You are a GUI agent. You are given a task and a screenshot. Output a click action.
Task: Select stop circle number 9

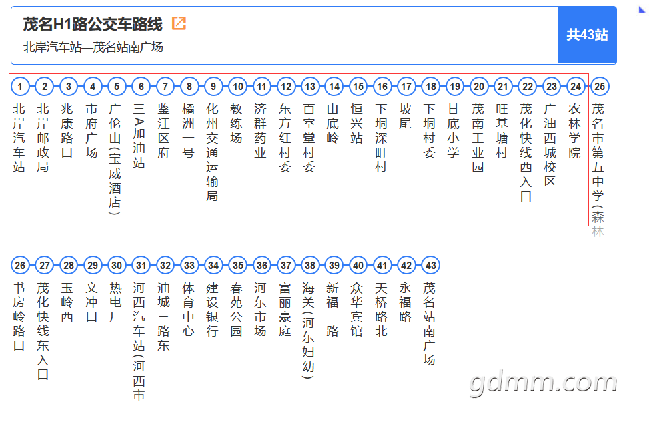pos(213,87)
